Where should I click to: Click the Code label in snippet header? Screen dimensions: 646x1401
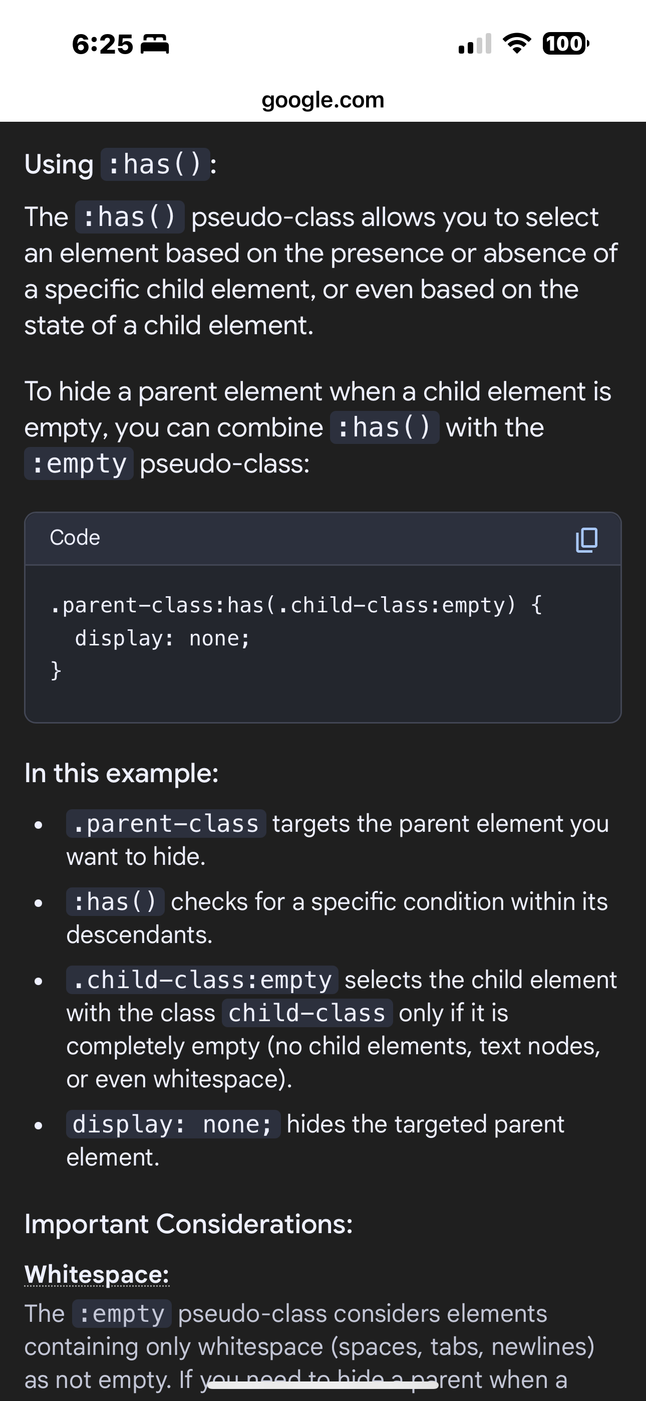coord(75,537)
